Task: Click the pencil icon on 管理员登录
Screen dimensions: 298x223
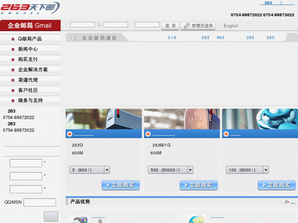Action: tap(187, 26)
